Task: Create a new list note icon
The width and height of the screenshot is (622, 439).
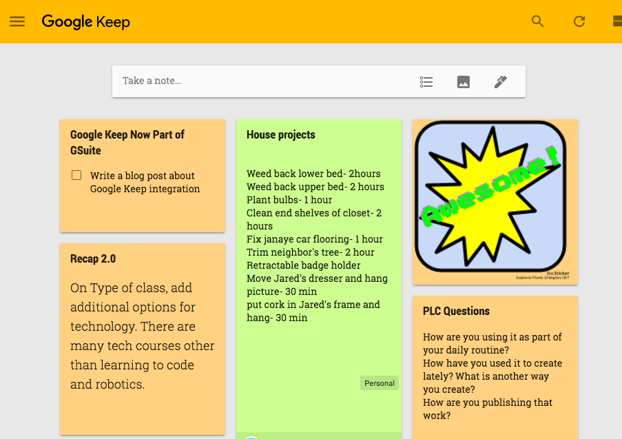Action: 426,82
